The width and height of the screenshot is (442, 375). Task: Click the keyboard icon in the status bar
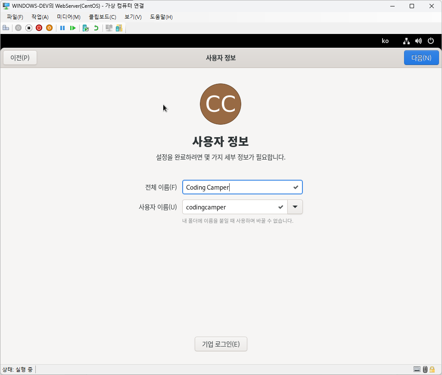(x=417, y=369)
